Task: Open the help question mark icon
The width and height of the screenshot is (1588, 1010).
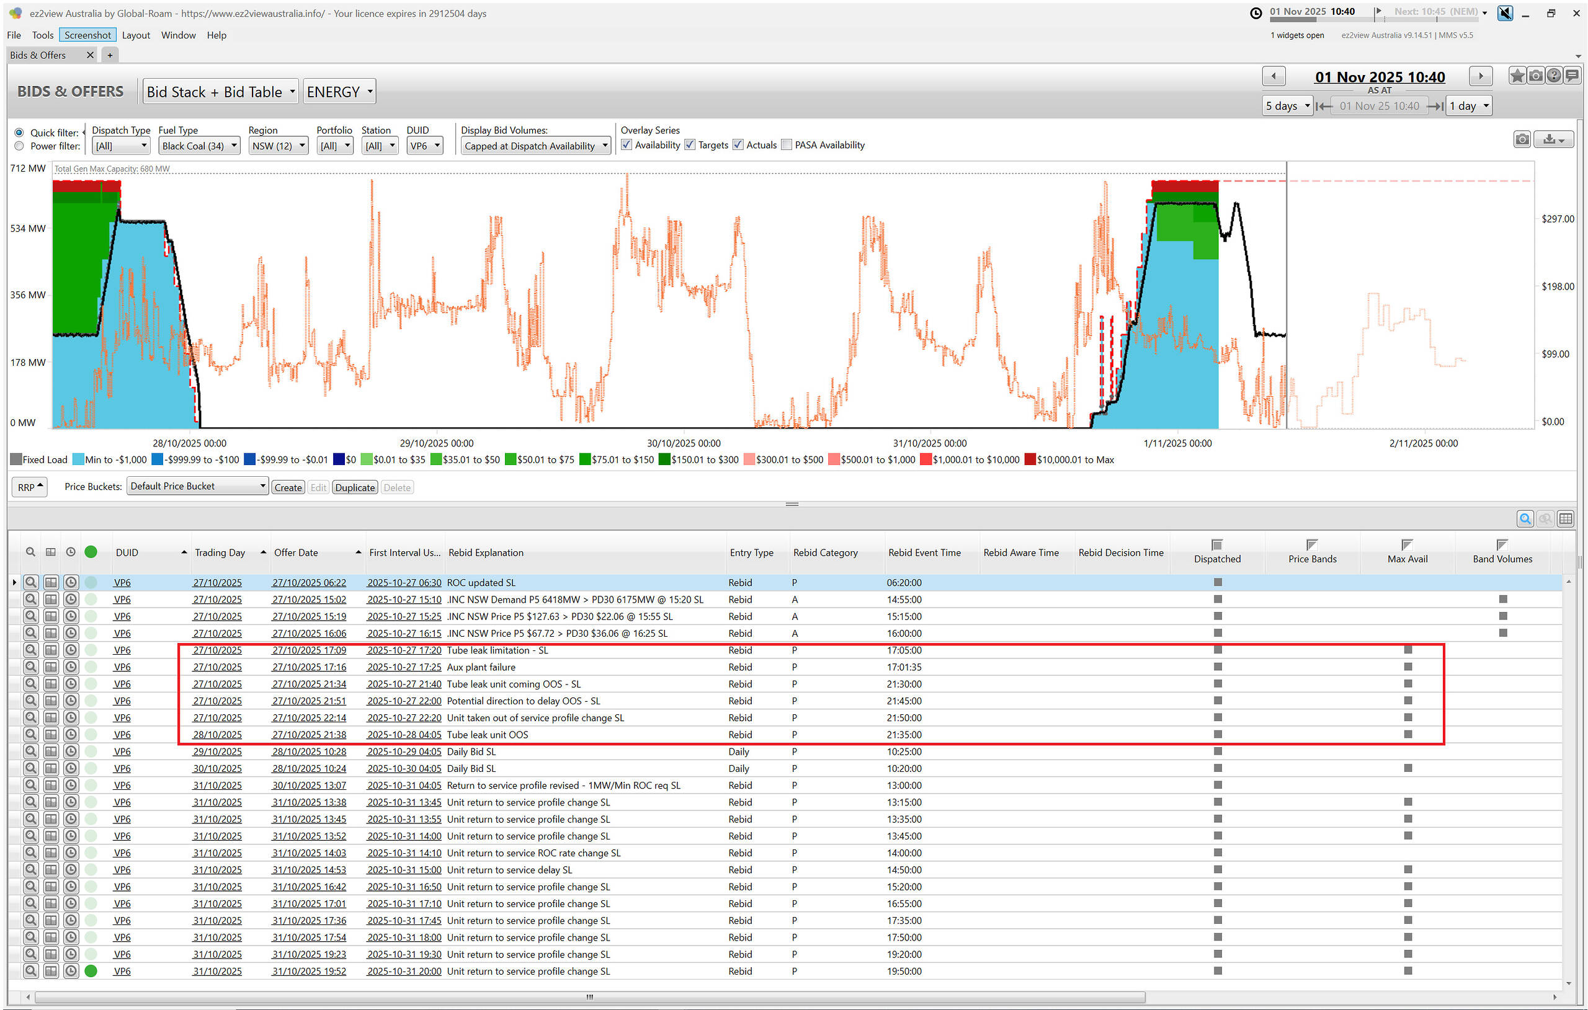Action: pos(1554,76)
